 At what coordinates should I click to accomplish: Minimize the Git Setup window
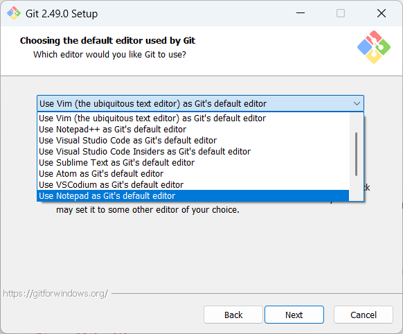(x=301, y=13)
